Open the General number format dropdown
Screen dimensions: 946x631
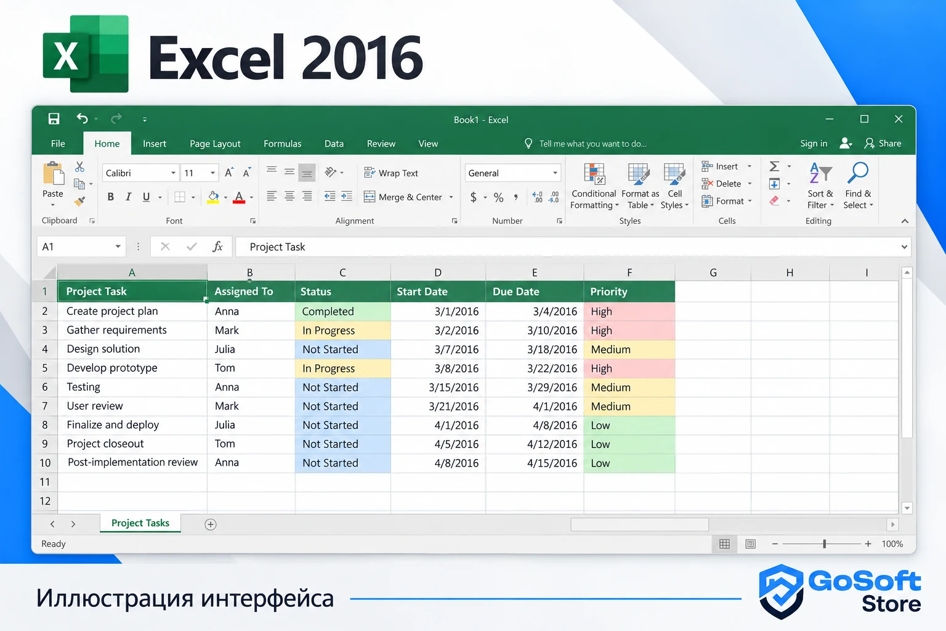pos(555,173)
